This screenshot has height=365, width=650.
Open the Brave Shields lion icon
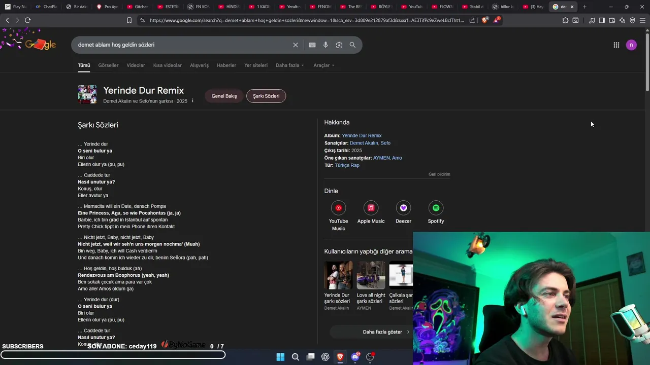(x=484, y=20)
